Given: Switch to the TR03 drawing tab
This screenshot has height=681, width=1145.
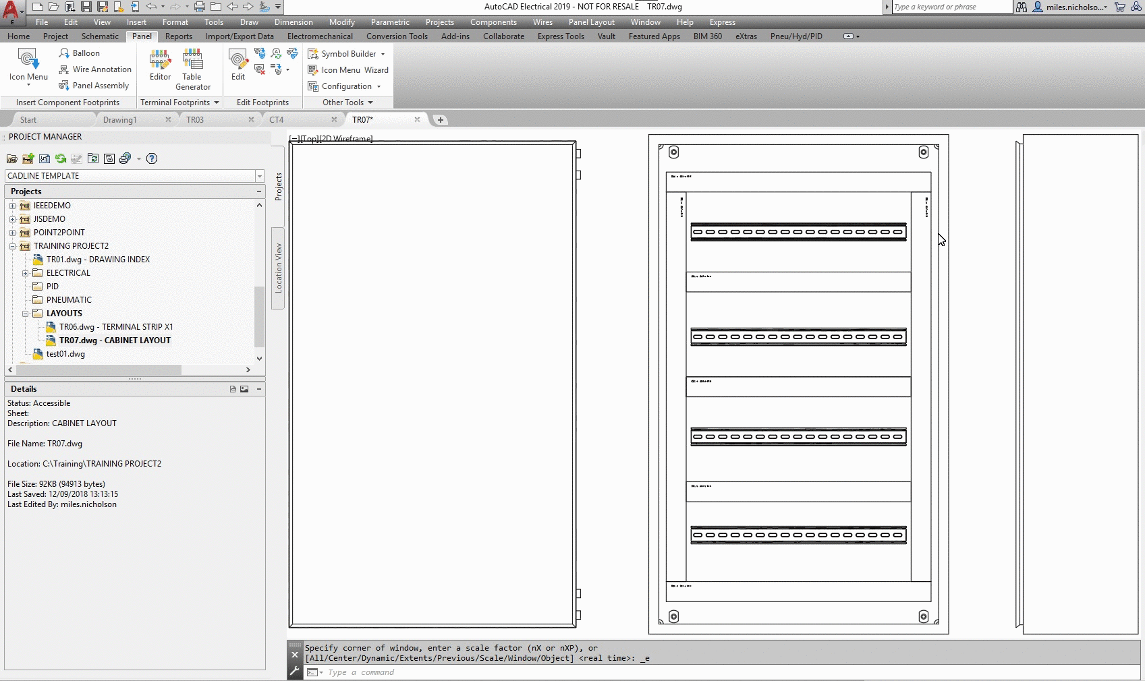Looking at the screenshot, I should (x=195, y=120).
